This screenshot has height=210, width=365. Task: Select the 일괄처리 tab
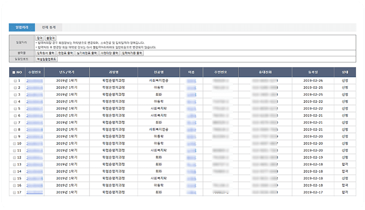tap(22, 28)
